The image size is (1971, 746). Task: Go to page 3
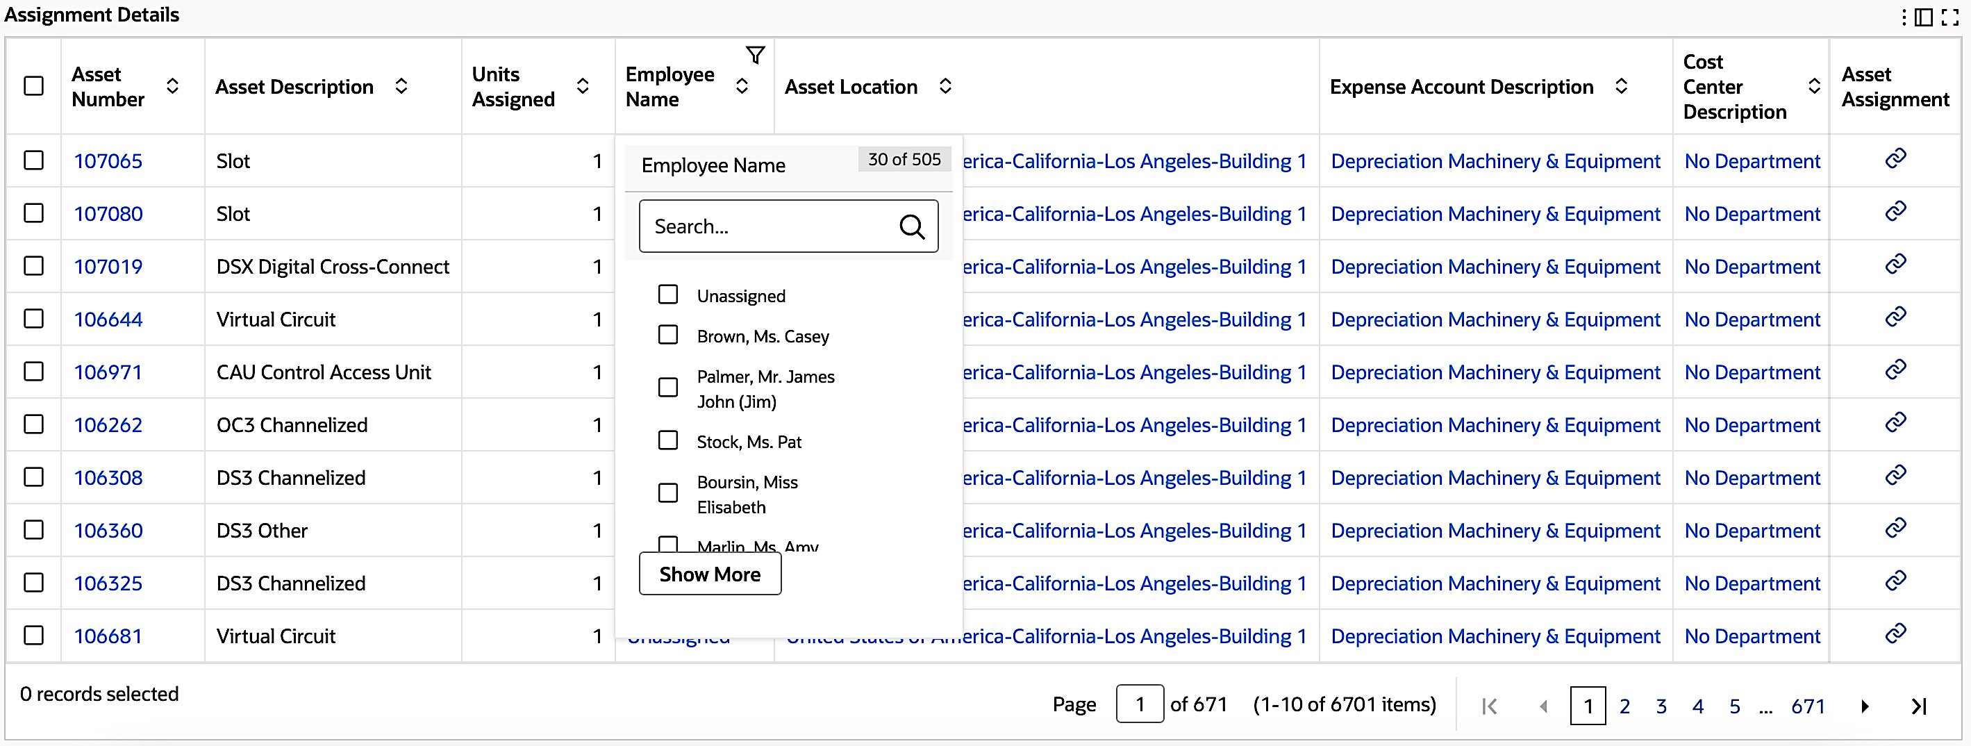(1661, 706)
